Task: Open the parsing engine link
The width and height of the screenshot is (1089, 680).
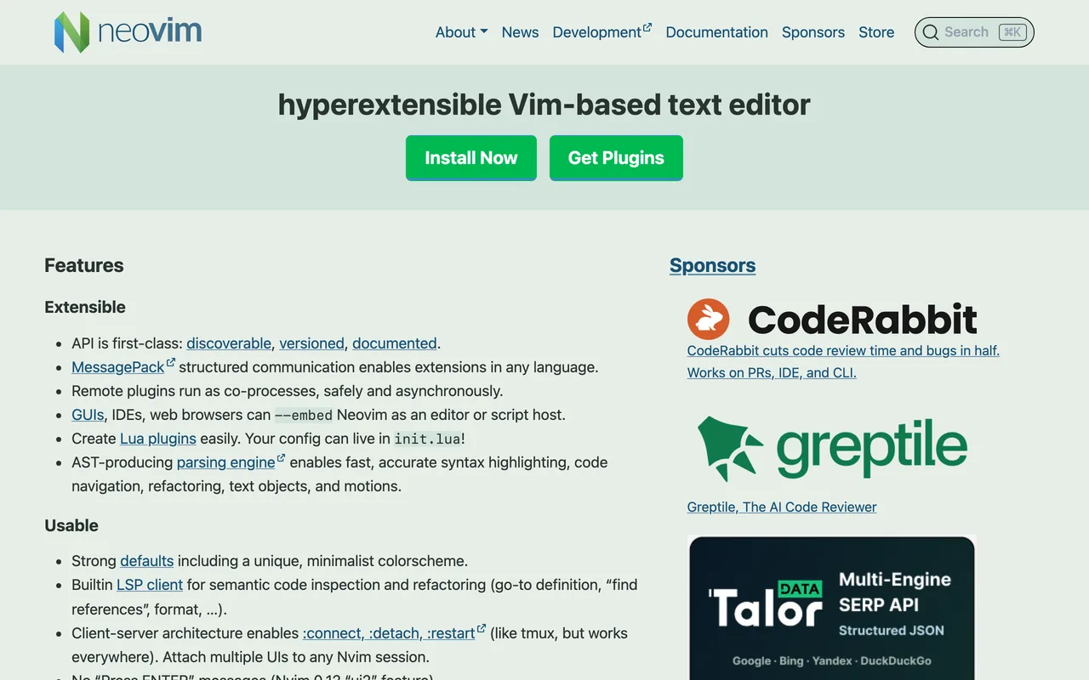Action: coord(231,462)
